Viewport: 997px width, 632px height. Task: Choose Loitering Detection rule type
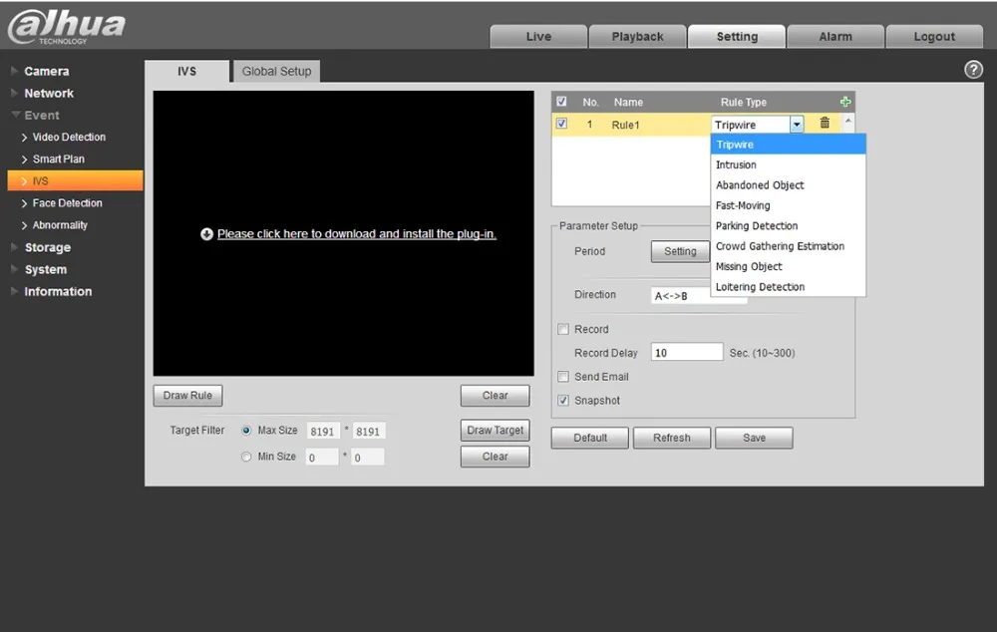point(788,287)
